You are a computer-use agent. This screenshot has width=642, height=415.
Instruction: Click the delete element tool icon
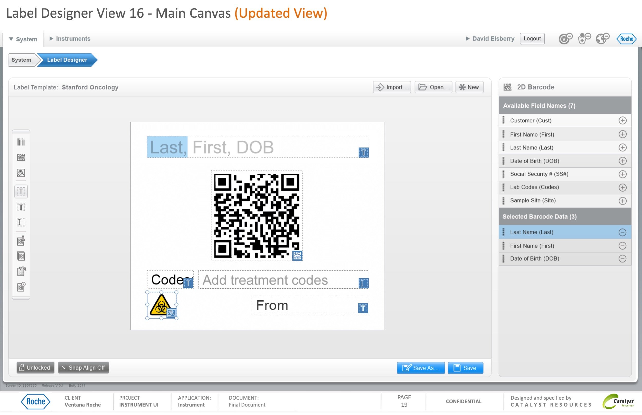21,287
